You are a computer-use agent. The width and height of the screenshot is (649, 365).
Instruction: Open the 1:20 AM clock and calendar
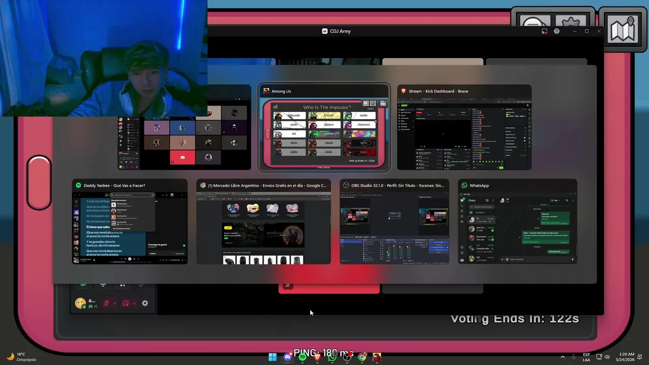(x=626, y=357)
